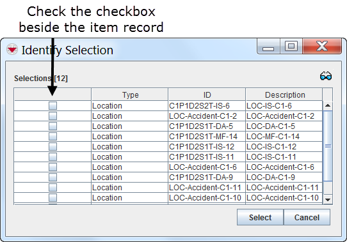This screenshot has height=242, width=347.
Task: Tick the checkbox for C1P1D2S1T-MF-14
Action: (52, 136)
